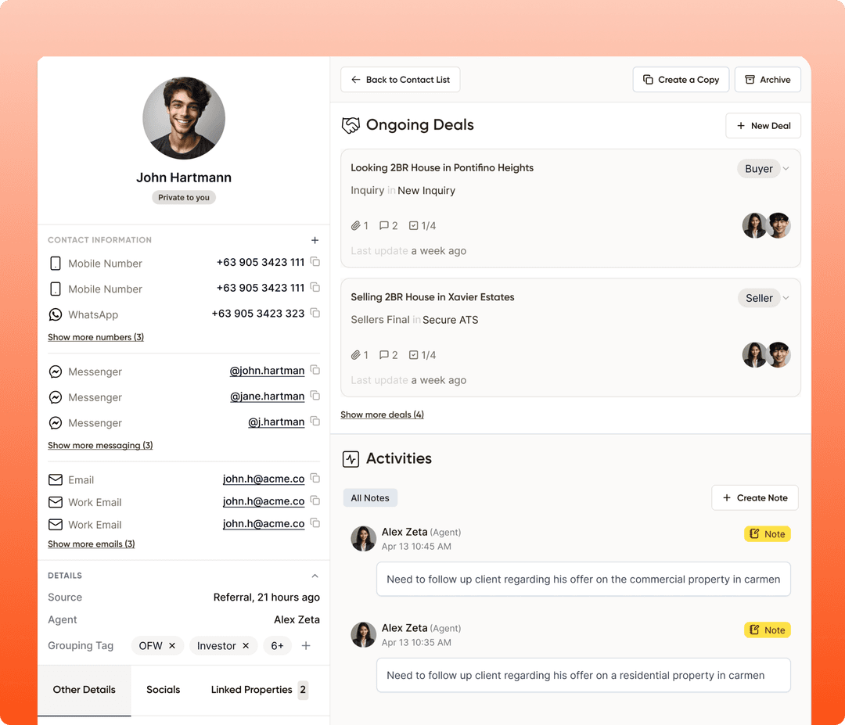Select the All Notes filter
This screenshot has width=845, height=725.
[x=370, y=497]
